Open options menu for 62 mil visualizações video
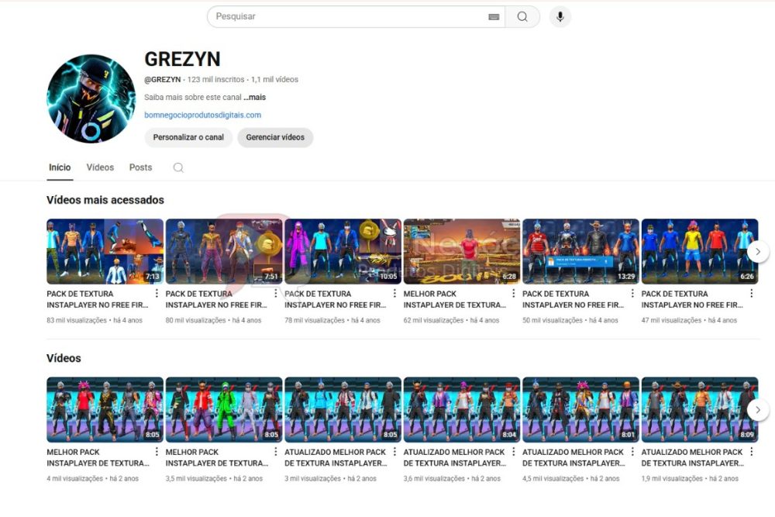Screen dimensions: 775x517 (514, 294)
